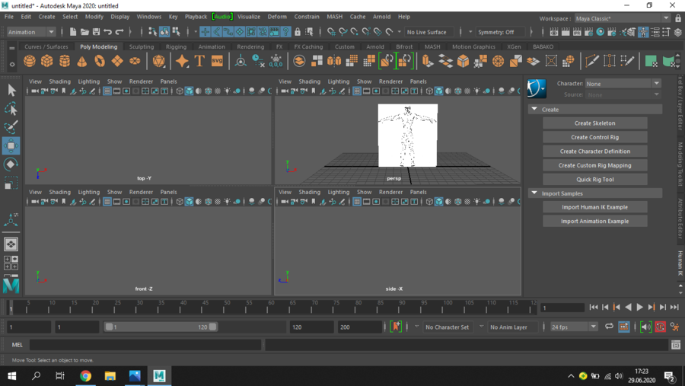Click the Extrude shelf icon
Screen dimensions: 685x386
pyautogui.click(x=428, y=61)
